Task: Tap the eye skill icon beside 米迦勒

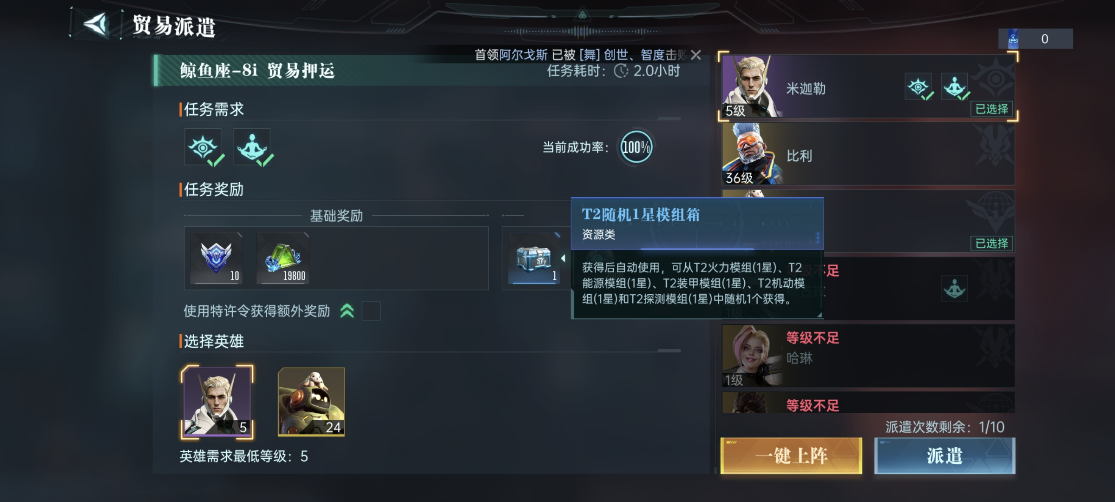Action: coord(918,86)
